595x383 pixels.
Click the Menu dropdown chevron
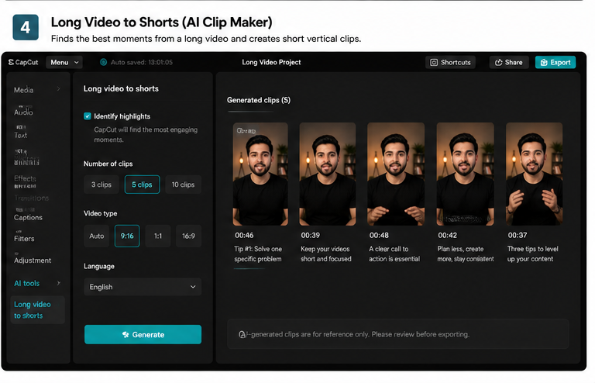(x=76, y=62)
